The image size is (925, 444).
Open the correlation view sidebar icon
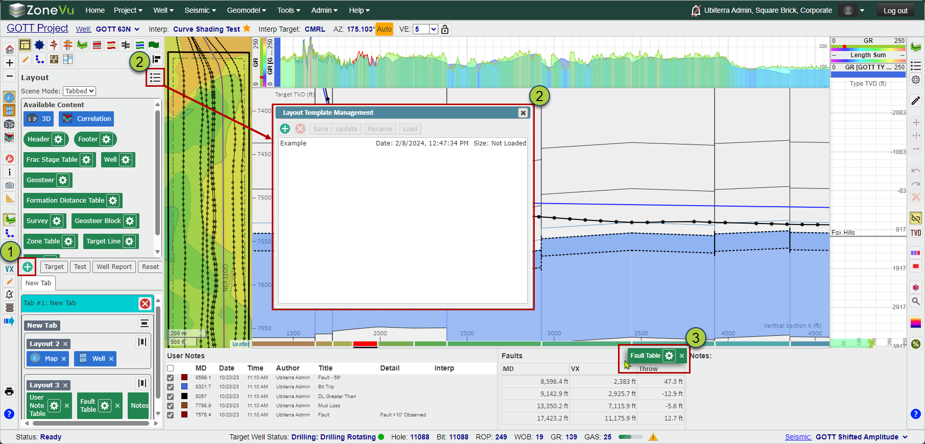9,137
